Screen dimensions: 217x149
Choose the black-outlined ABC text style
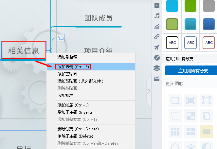(172, 43)
